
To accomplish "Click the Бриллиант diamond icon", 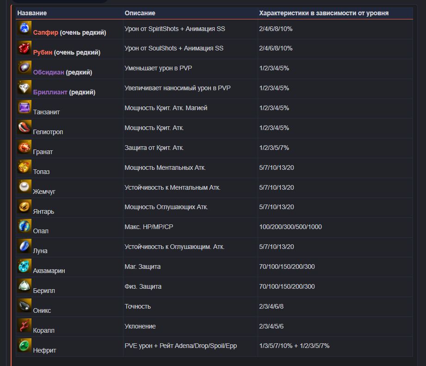I will click(24, 88).
